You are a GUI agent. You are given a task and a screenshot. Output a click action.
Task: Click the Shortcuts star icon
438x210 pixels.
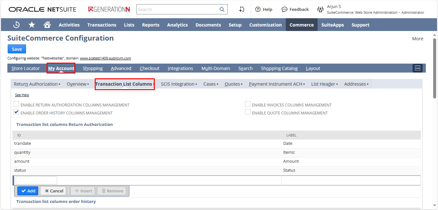coord(32,25)
